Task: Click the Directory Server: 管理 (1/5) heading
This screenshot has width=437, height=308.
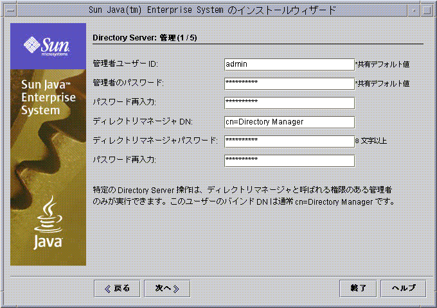Action: pyautogui.click(x=145, y=38)
